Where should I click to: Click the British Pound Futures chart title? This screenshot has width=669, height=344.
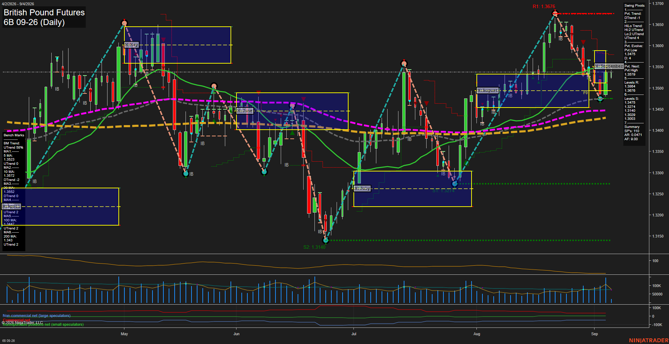click(44, 13)
